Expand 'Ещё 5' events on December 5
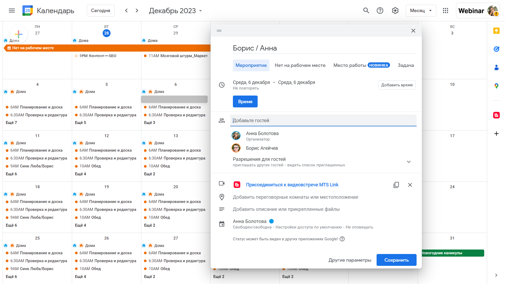505x284 pixels. click(x=81, y=122)
